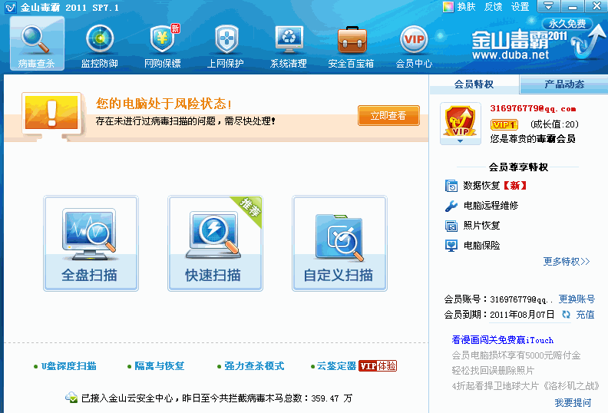Click the 金山毒霸 logo in title bar
Viewport: 608px width, 413px height.
point(11,8)
